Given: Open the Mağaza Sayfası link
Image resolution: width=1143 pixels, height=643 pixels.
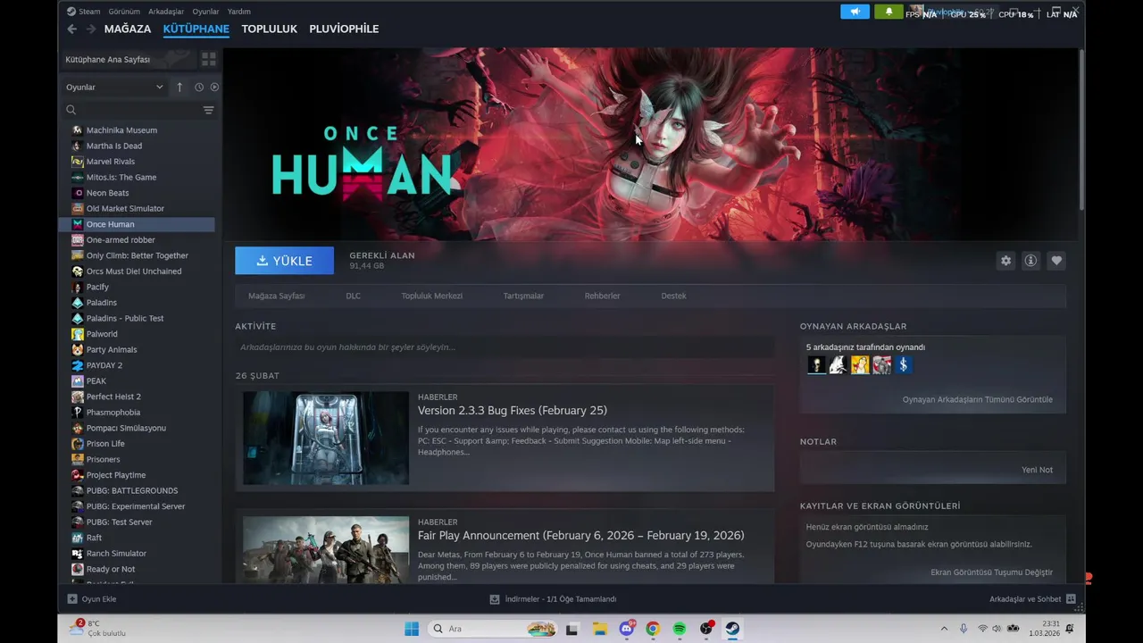Looking at the screenshot, I should pos(276,296).
